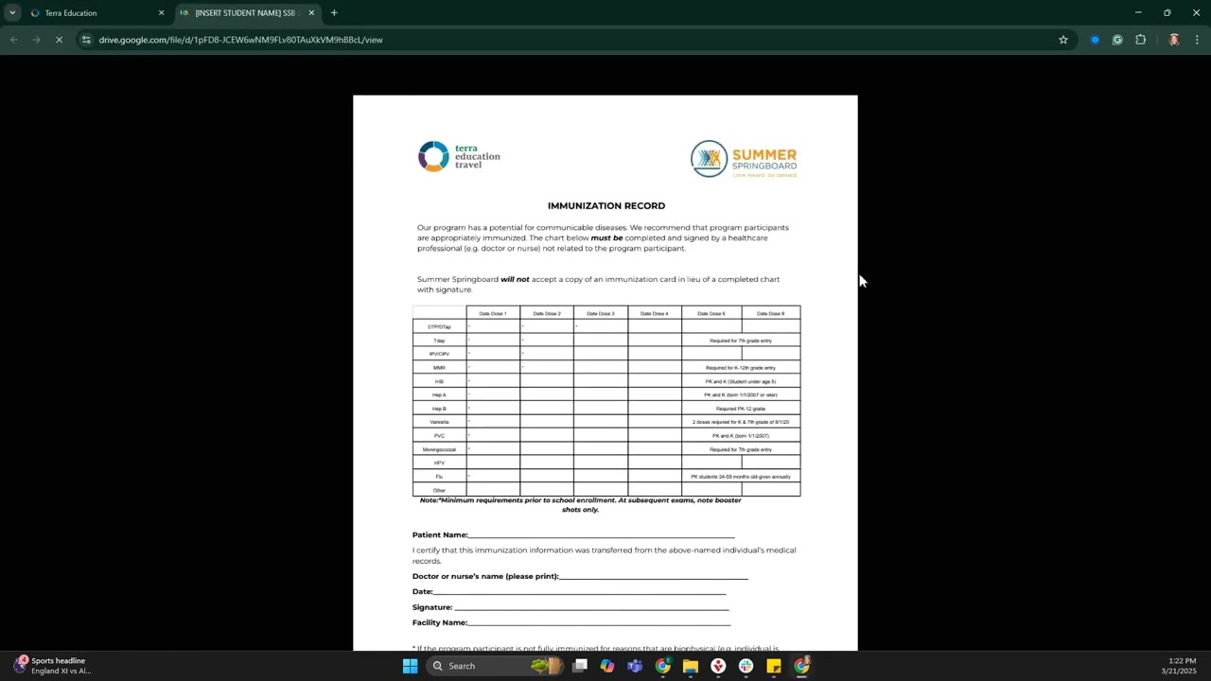Click the Meningococcal row label
This screenshot has height=681, width=1211.
(439, 449)
